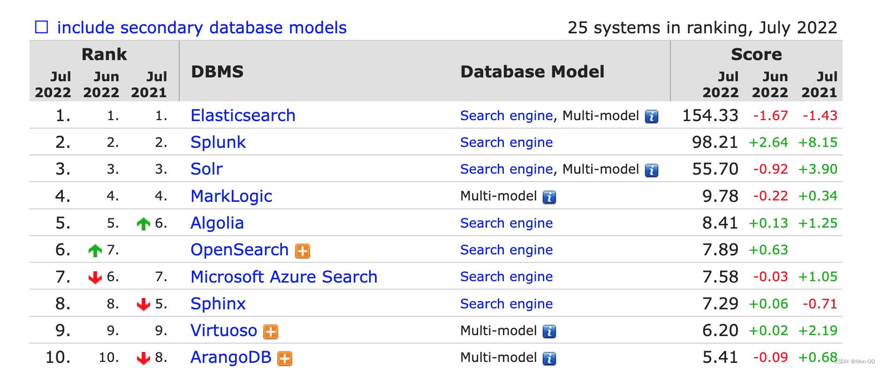Click the info icon in Solr's row
Screen dimensions: 882x368
tap(651, 170)
